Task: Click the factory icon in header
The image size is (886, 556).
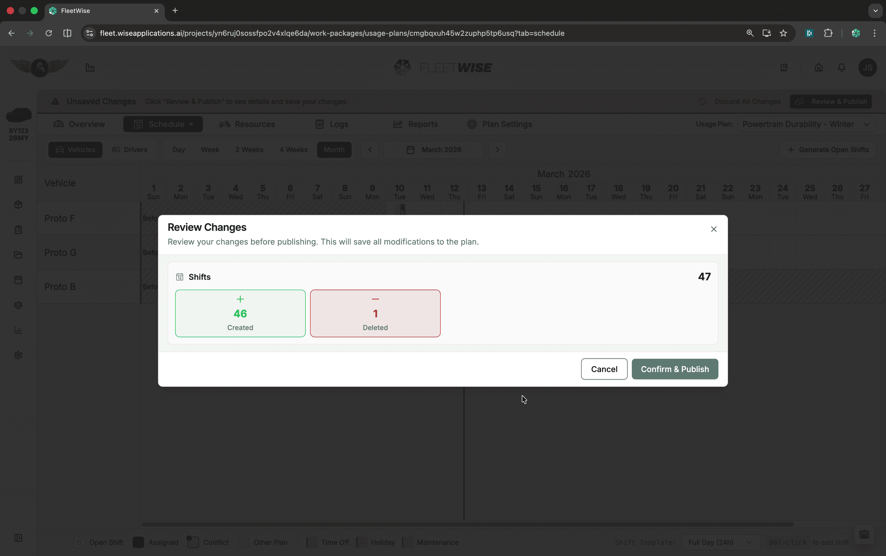Action: coord(90,68)
